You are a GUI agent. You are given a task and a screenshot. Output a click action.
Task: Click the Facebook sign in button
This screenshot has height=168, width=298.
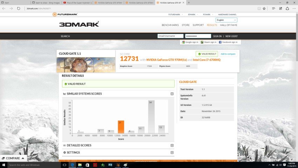click(x=228, y=42)
